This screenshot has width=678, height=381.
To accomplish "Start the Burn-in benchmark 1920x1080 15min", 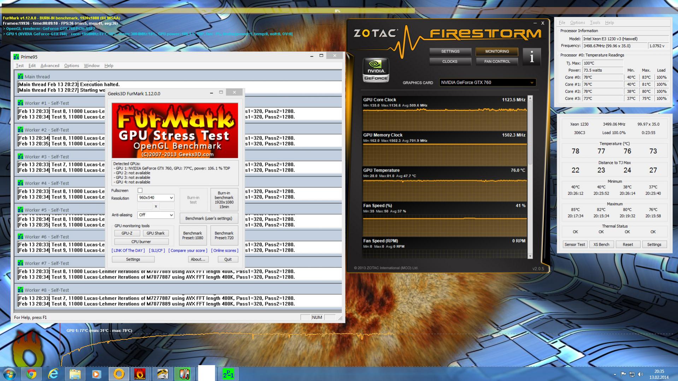I will [224, 200].
